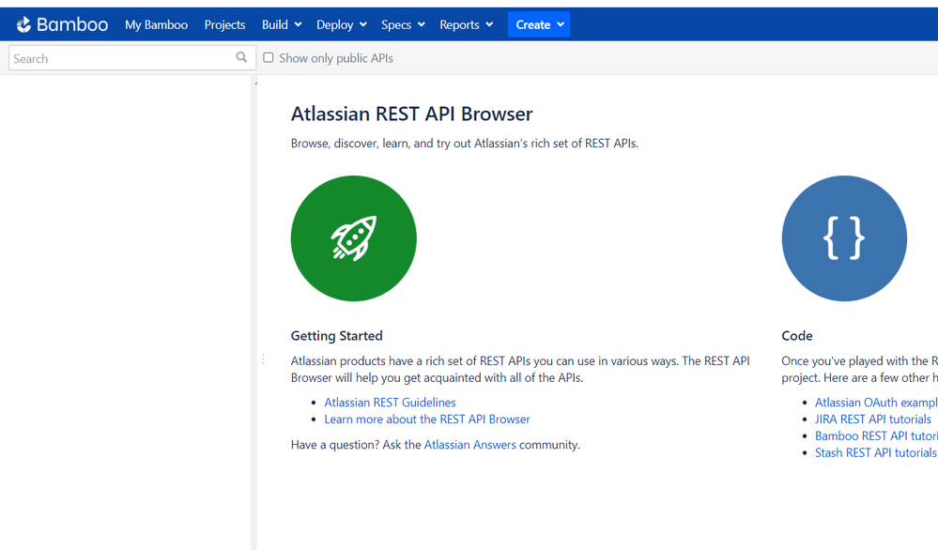Open the Projects menu item
Screen dimensions: 938x550
(225, 24)
